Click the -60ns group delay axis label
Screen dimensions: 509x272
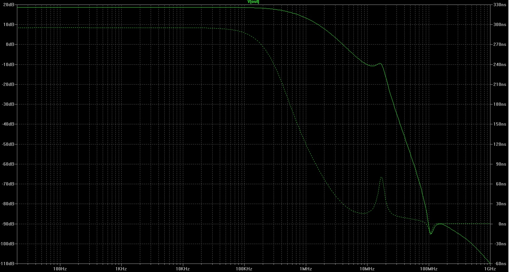click(500, 264)
